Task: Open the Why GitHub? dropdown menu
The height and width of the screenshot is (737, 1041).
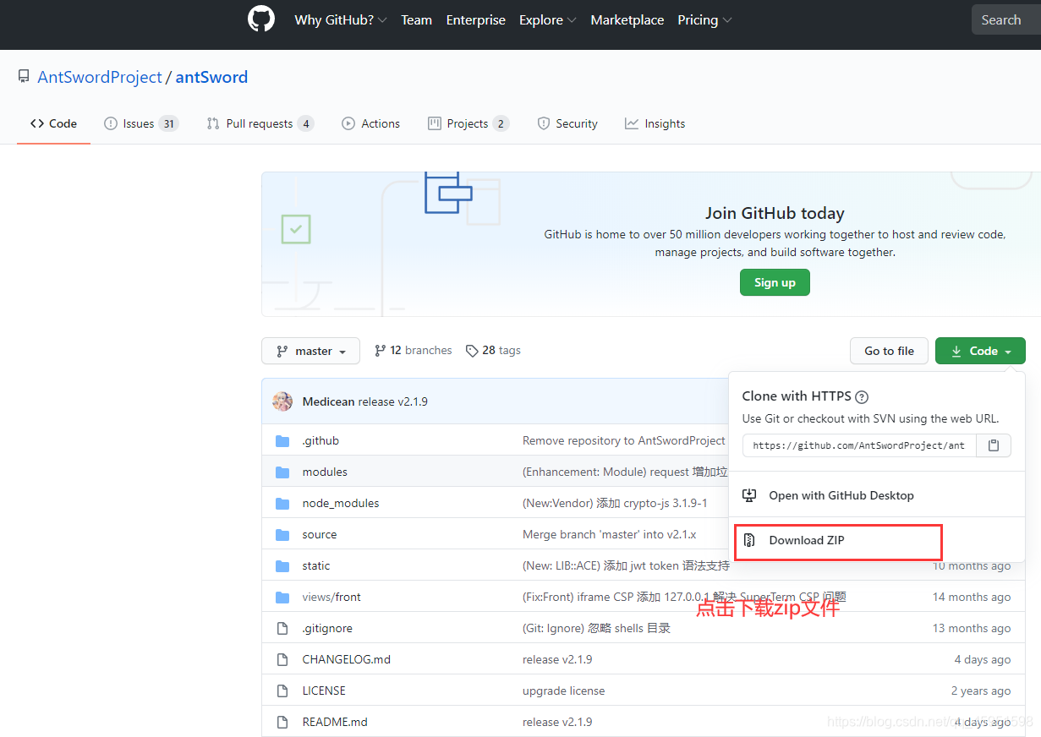Action: [341, 20]
